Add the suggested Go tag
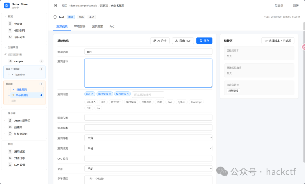Image resolution: width=305 pixels, height=184 pixels. point(98,108)
